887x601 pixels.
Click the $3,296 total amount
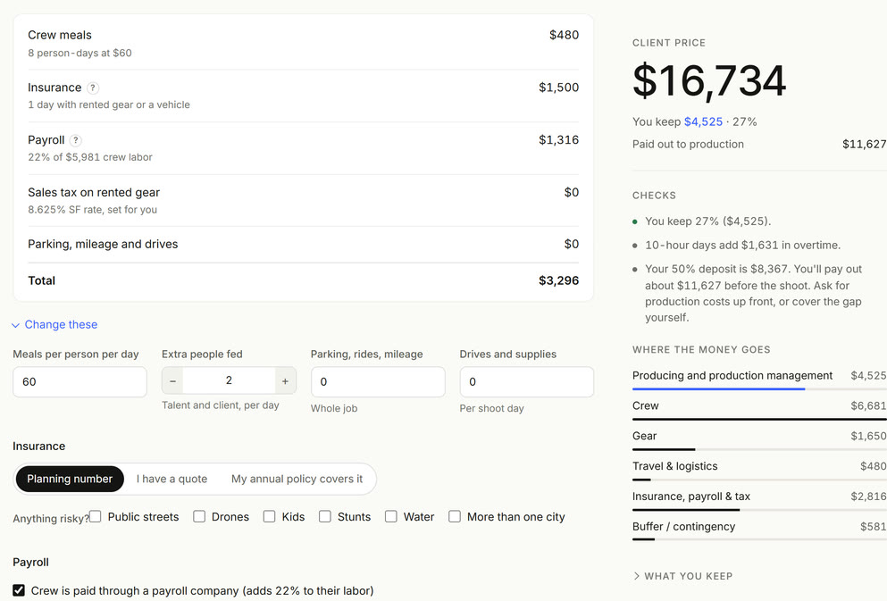(559, 280)
